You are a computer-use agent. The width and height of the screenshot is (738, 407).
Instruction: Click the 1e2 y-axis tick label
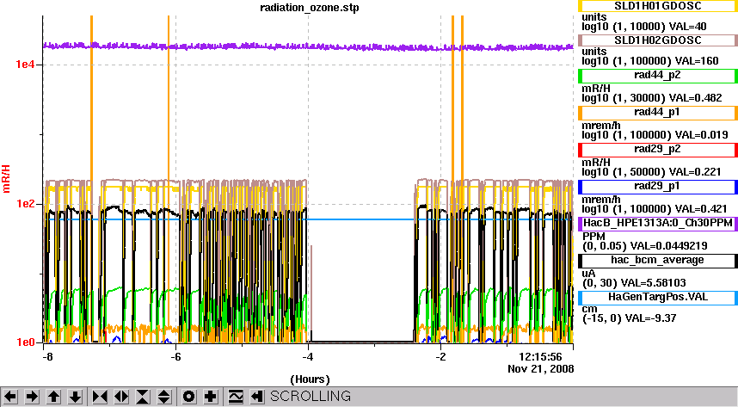(x=26, y=204)
